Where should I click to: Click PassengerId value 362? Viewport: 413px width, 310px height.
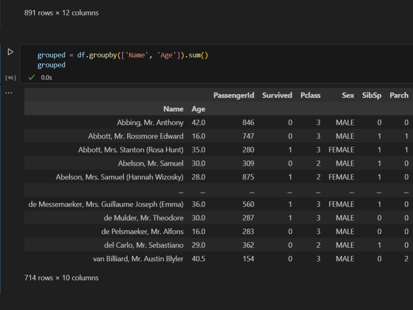tap(248, 245)
